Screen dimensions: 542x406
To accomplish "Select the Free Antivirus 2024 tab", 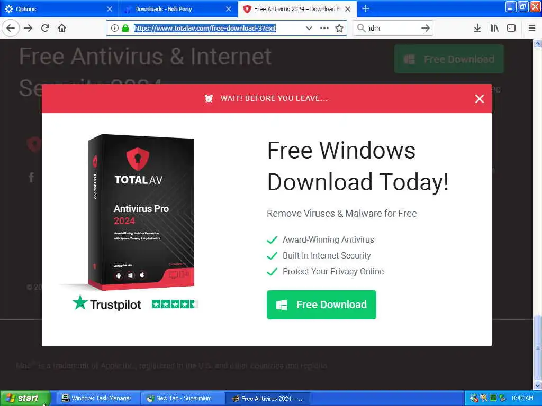I will pos(297,9).
